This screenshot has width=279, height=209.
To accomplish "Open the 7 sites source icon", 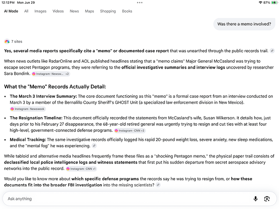I will 7,41.
